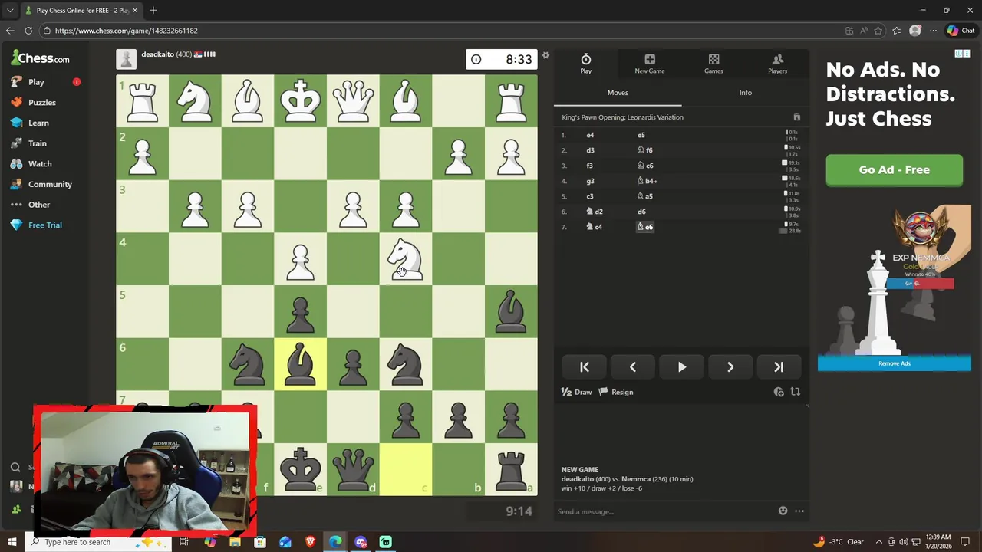Open Brave browser from taskbar
This screenshot has height=552, width=982.
(x=310, y=542)
